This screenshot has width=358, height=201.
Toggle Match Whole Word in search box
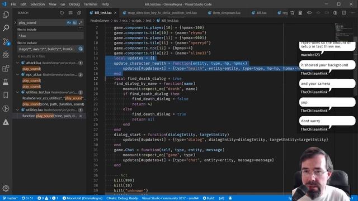(x=74, y=22)
